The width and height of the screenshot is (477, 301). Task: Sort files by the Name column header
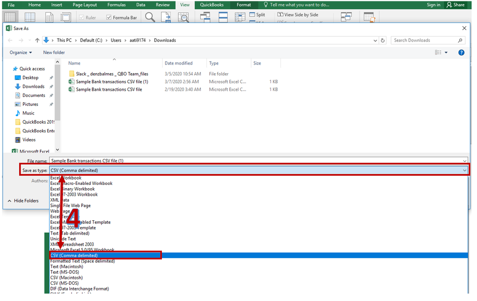point(74,63)
